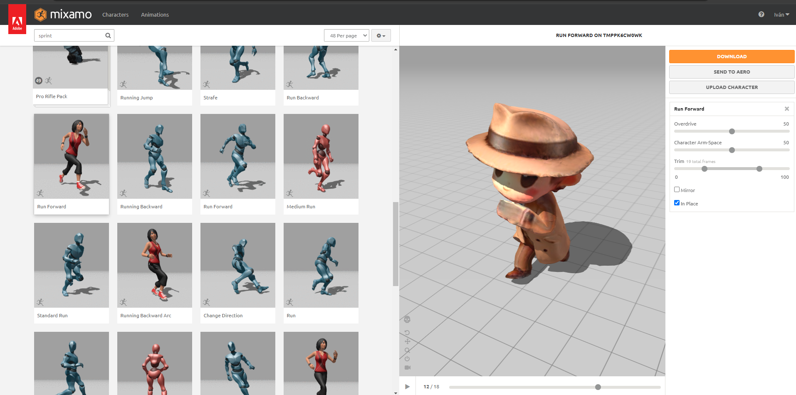
Task: Click the Adobe logo
Action: (17, 19)
